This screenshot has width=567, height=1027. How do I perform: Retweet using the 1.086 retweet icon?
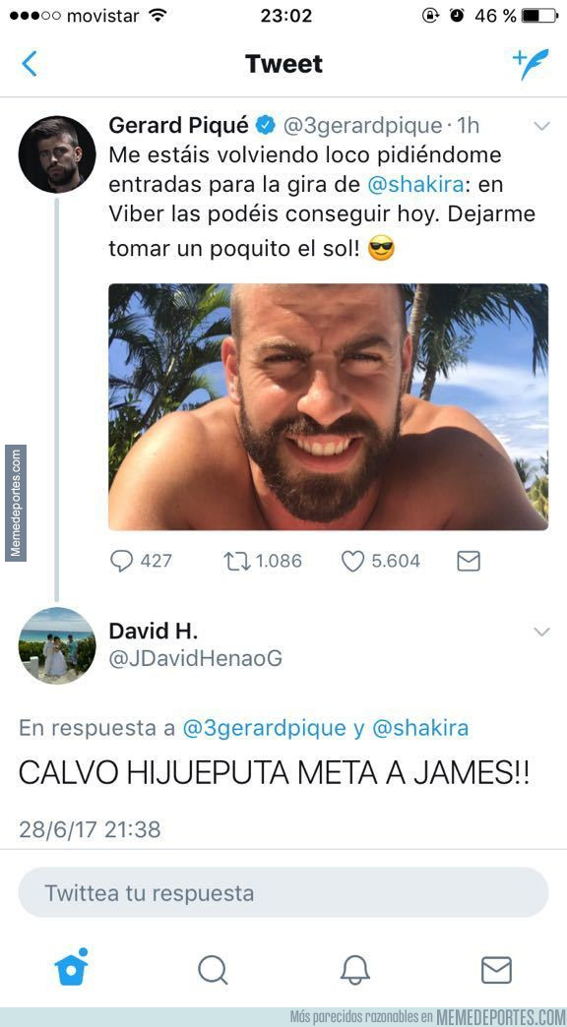click(x=236, y=562)
